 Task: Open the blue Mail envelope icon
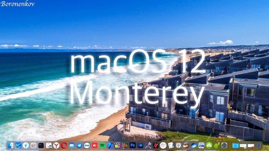tap(71, 146)
